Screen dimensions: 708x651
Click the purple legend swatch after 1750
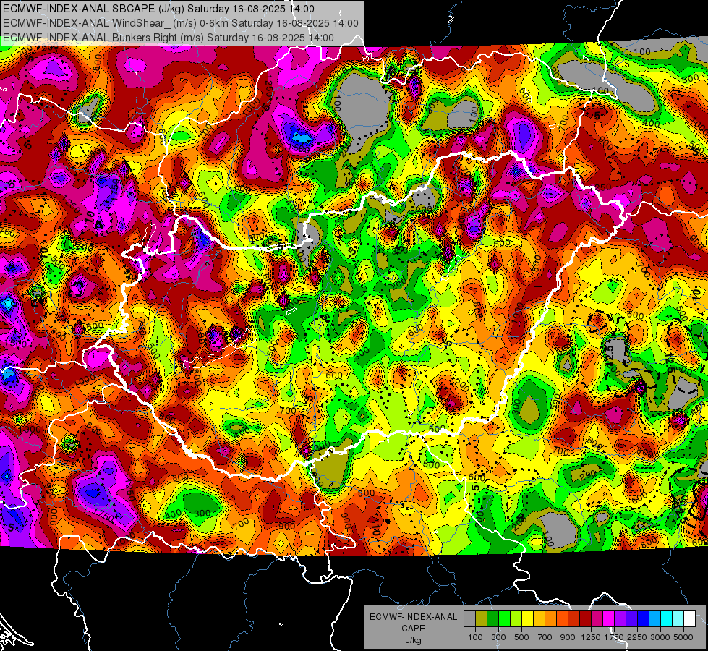pyautogui.click(x=620, y=619)
